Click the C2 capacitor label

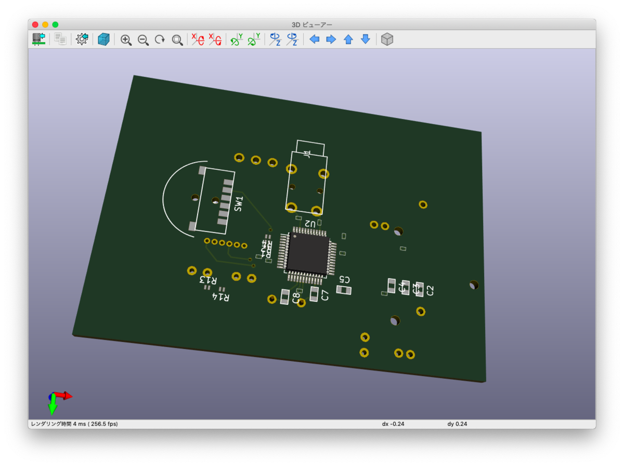(x=430, y=290)
